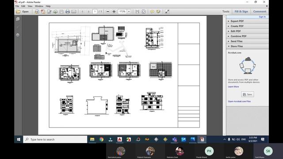Open the Help menu
283x159 pixels.
tap(48, 6)
